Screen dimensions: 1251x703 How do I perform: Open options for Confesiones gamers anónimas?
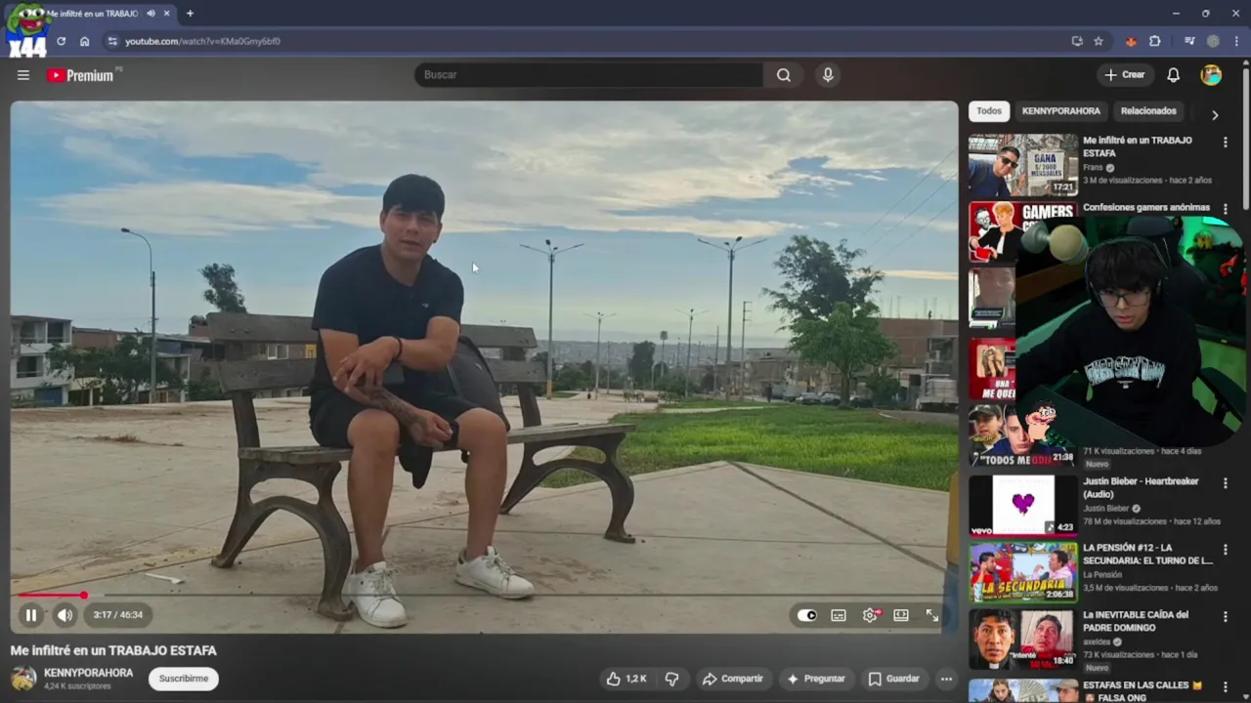[1225, 208]
